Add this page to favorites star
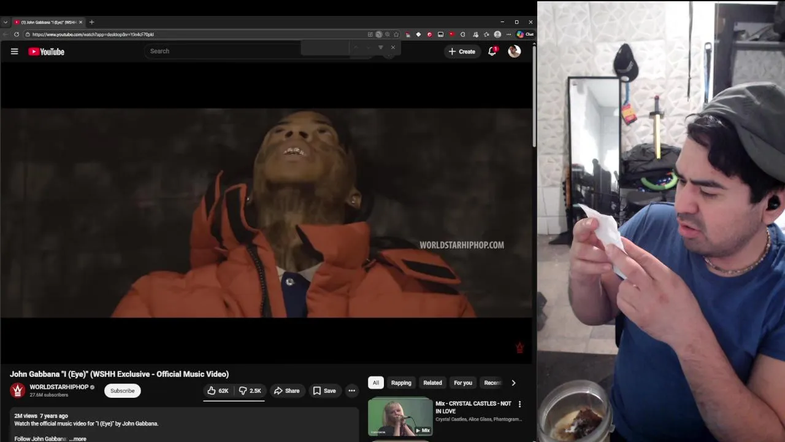 point(396,34)
